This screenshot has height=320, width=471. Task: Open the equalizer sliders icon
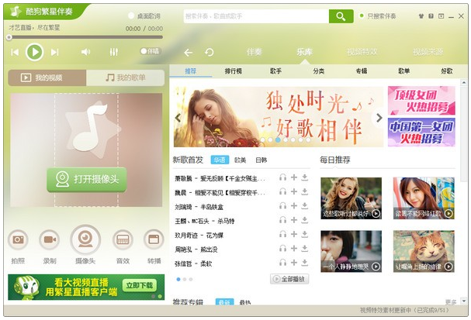click(113, 52)
